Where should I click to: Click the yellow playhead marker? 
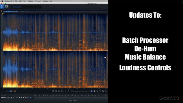point(3,13)
